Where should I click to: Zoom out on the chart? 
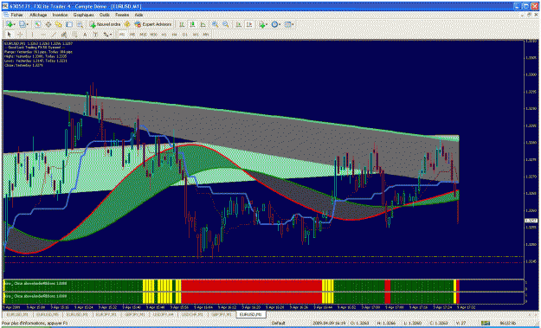pos(225,24)
